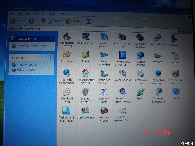
Task: Open the Favorites menu
Action: tap(40, 13)
